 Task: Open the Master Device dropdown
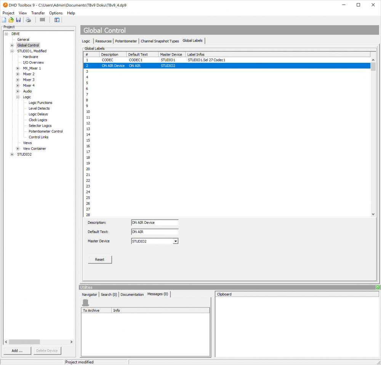(x=175, y=241)
